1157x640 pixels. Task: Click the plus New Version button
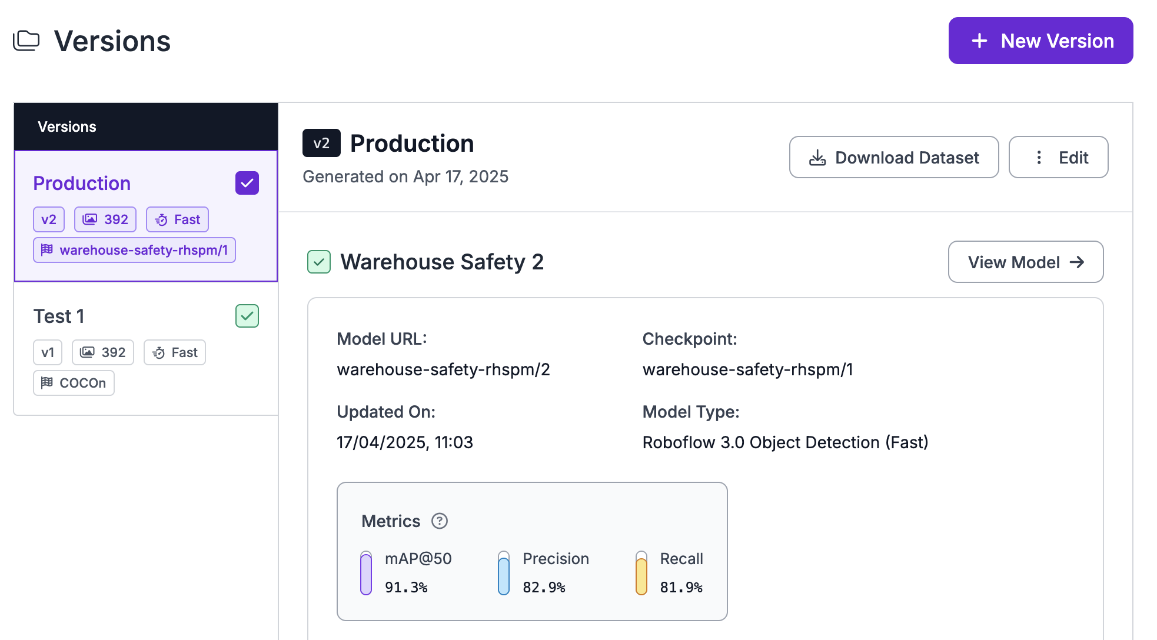click(1040, 41)
